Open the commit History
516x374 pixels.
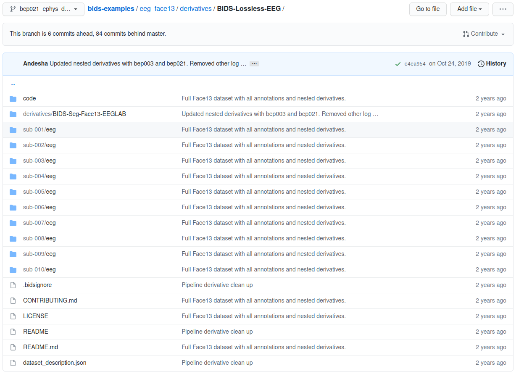pos(492,63)
